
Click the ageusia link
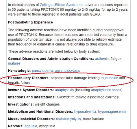coord(31,126)
